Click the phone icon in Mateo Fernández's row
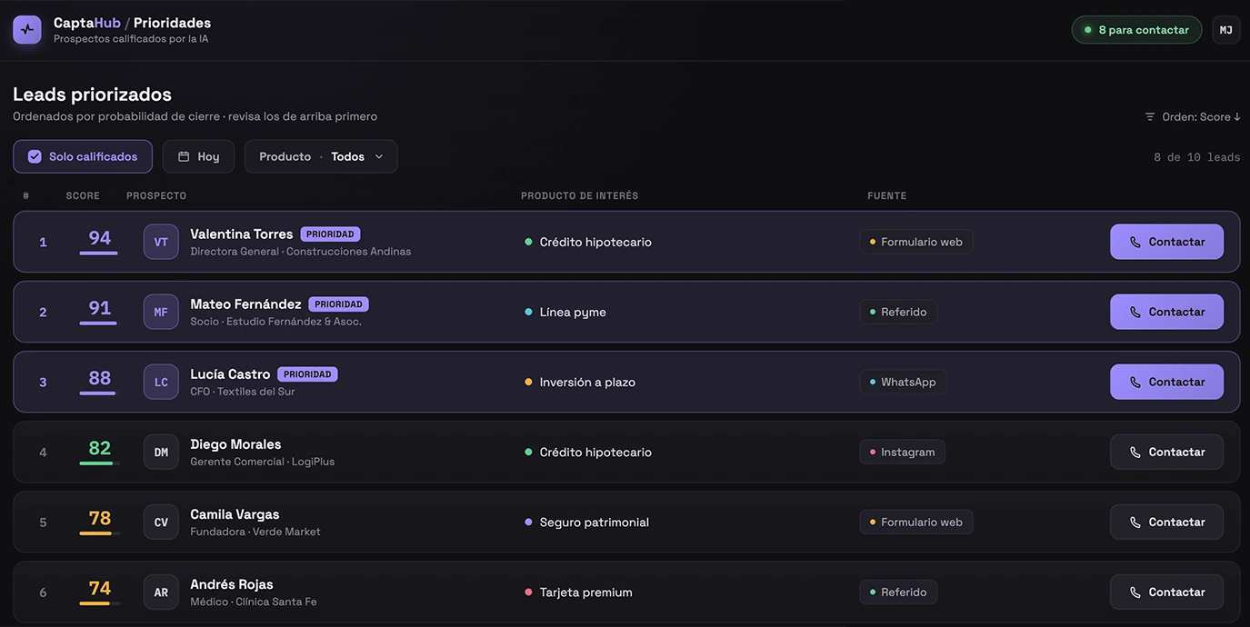Screen dimensions: 1250x627 tap(1135, 312)
